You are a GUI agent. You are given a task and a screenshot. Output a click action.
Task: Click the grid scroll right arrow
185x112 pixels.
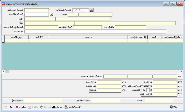pyautogui.click(x=181, y=72)
